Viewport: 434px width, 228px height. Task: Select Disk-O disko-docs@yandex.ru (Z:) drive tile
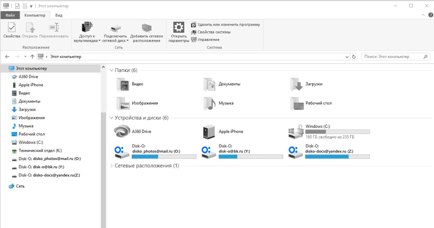[329, 151]
